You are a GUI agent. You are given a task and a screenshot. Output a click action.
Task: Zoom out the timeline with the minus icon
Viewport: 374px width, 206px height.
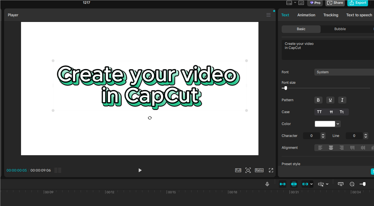pyautogui.click(x=352, y=184)
